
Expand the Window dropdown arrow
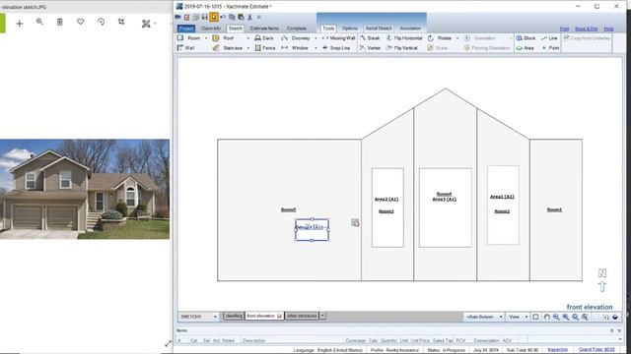point(315,48)
